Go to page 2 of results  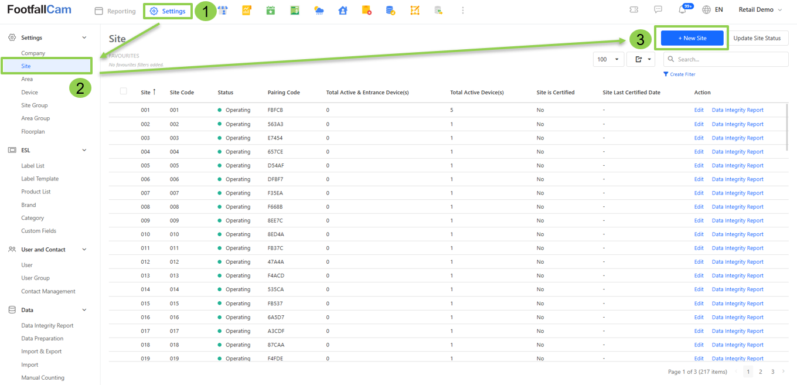tap(760, 372)
